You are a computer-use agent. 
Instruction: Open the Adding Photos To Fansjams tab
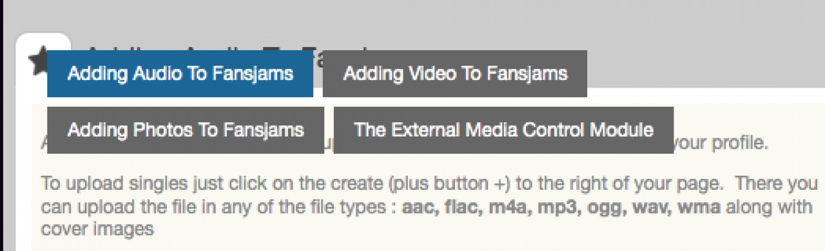(186, 130)
